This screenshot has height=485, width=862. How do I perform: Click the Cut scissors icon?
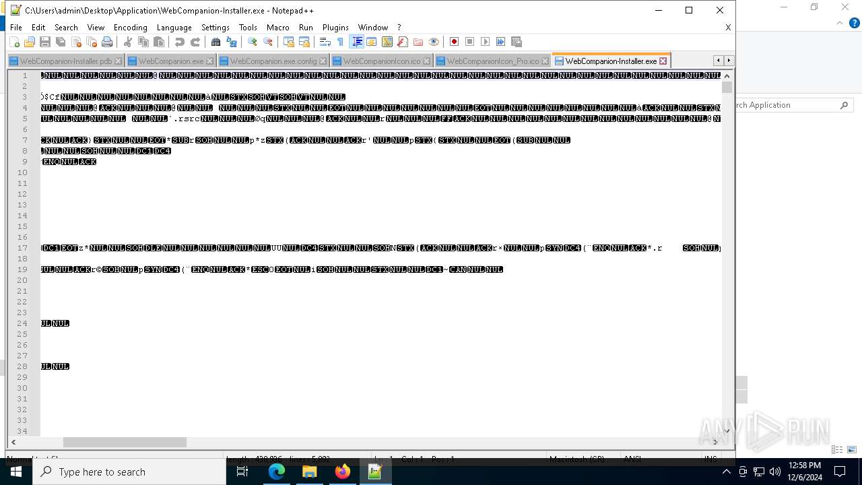tap(128, 42)
